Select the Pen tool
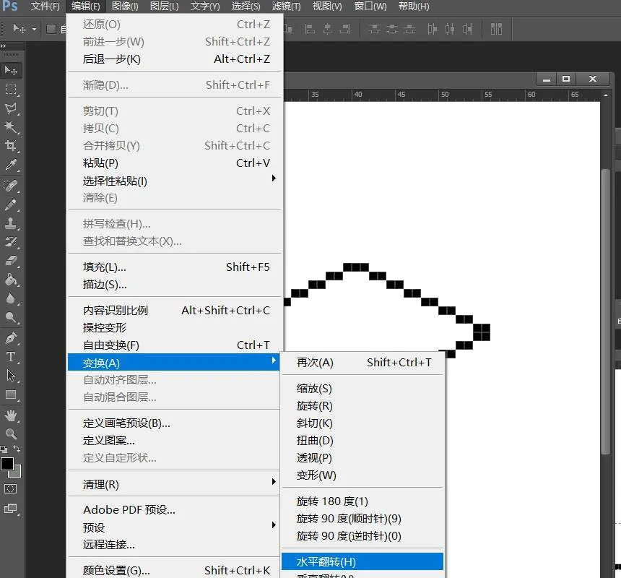 (11, 338)
